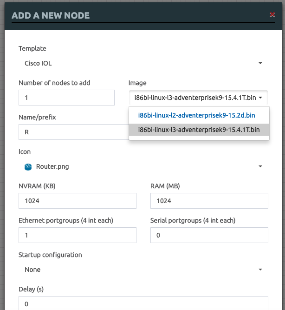Click the ADD A NEW NODE title

[x=51, y=16]
